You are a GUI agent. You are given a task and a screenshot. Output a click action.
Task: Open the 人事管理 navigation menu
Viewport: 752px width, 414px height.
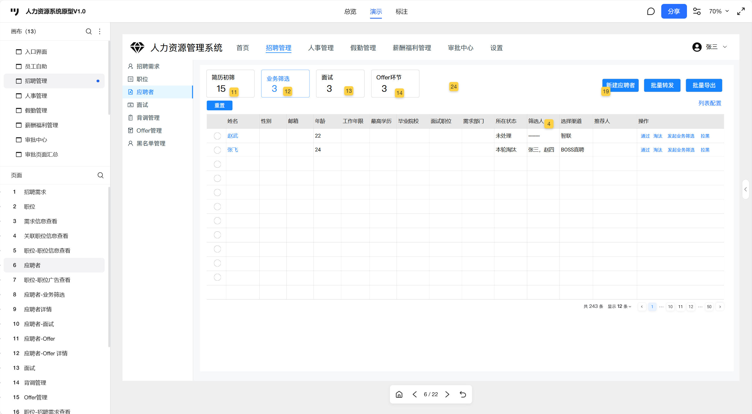point(321,48)
